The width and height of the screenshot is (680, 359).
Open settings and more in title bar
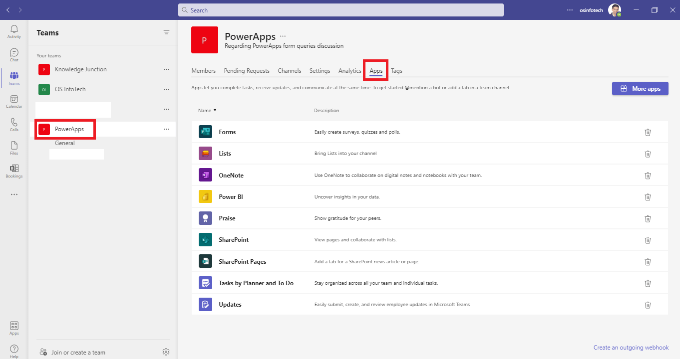[571, 10]
